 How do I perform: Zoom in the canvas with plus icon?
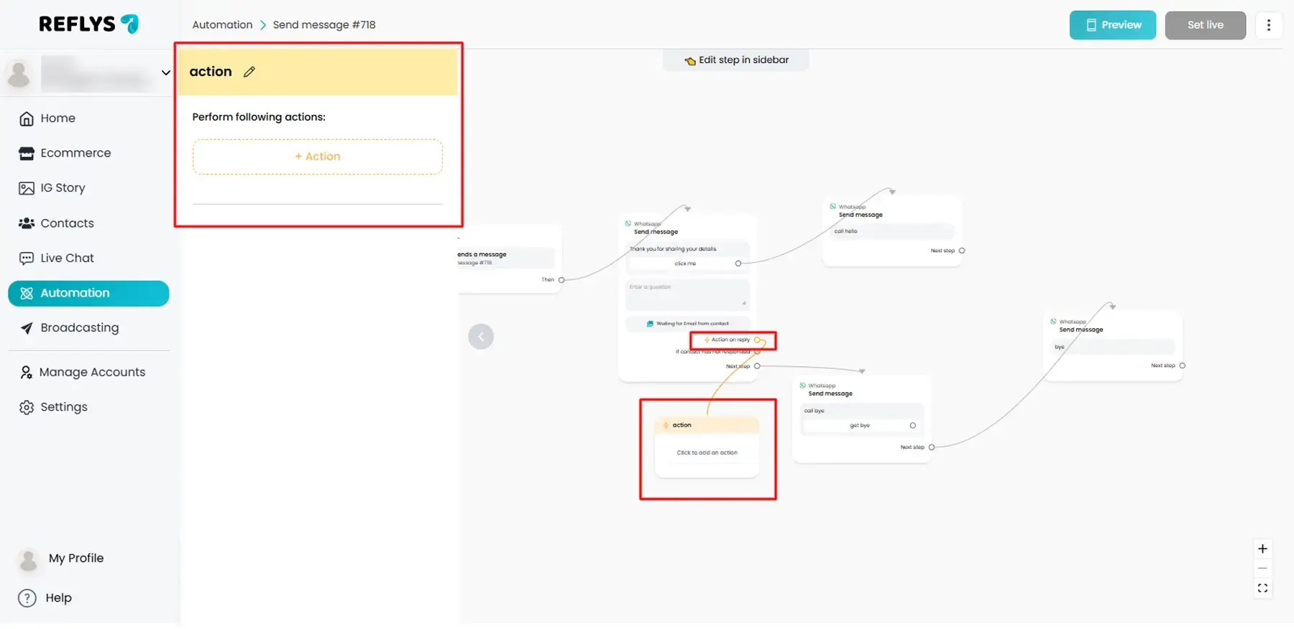(1262, 549)
